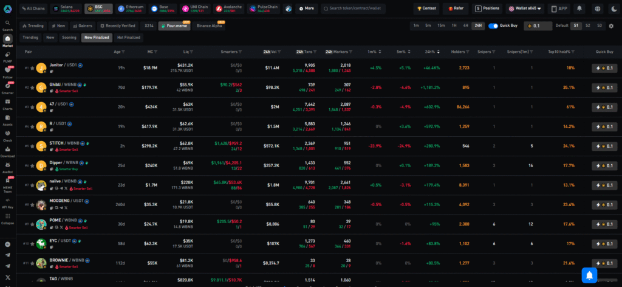Favorite the Janitor pair with its star
Image resolution: width=622 pixels, height=287 pixels.
coord(32,68)
